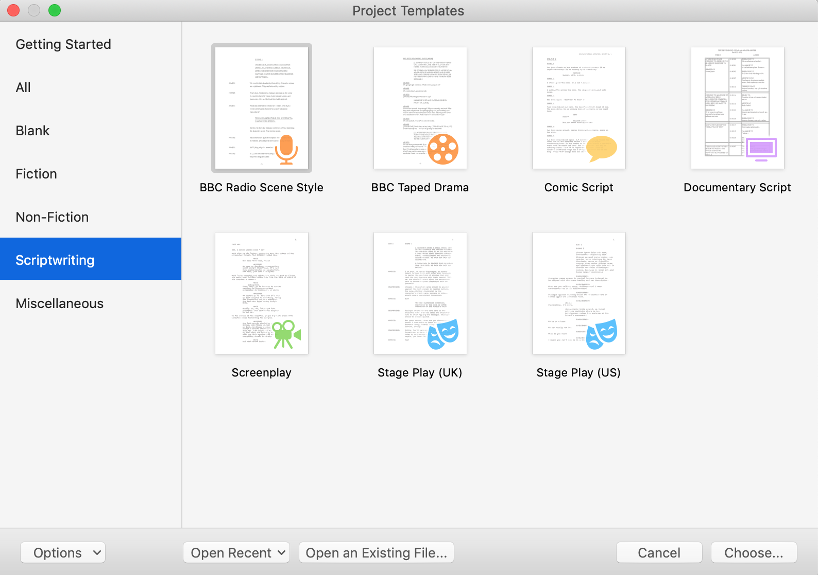Screen dimensions: 818x575
Task: Click the BBC Taped Drama label
Action: (420, 188)
